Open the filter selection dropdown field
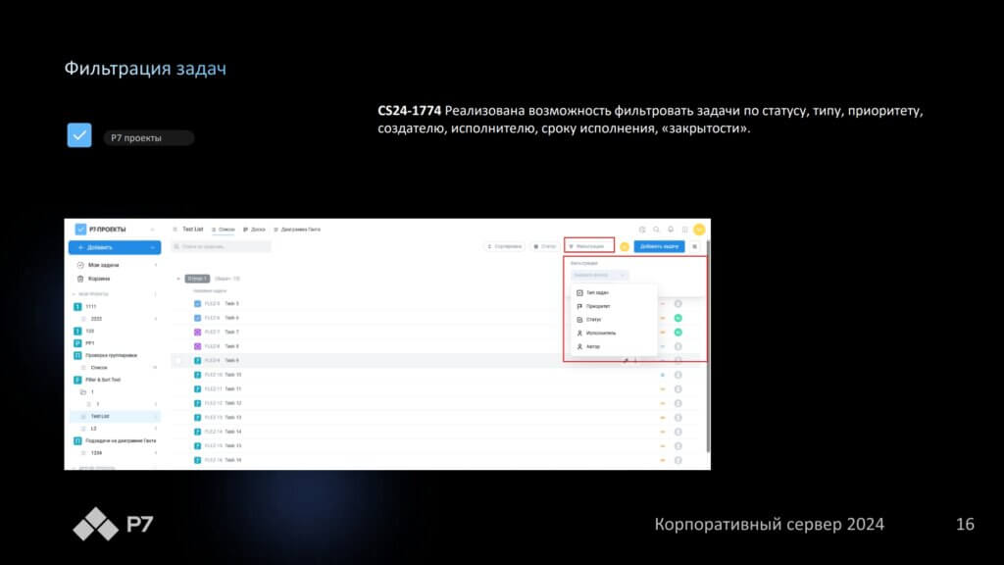The image size is (1004, 565). coord(599,276)
